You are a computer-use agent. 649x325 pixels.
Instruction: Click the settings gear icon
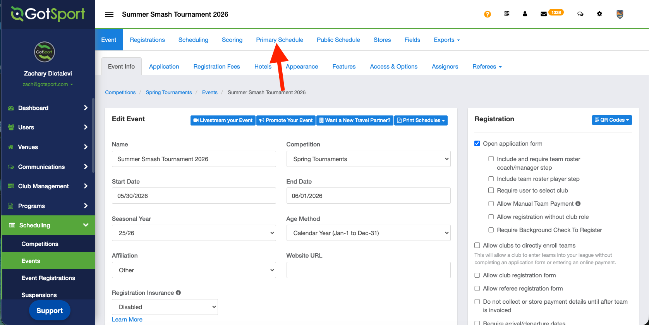click(x=599, y=14)
